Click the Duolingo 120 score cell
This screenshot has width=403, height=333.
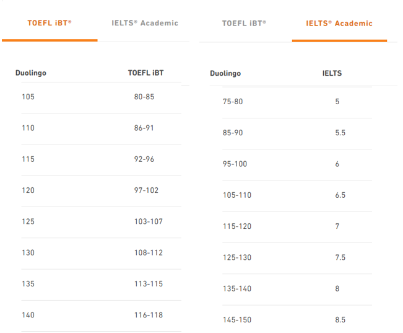tap(28, 190)
